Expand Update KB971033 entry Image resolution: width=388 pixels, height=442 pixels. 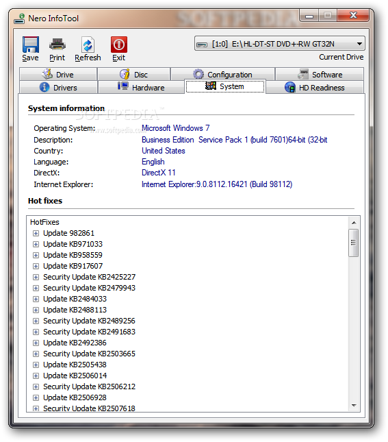(x=36, y=244)
